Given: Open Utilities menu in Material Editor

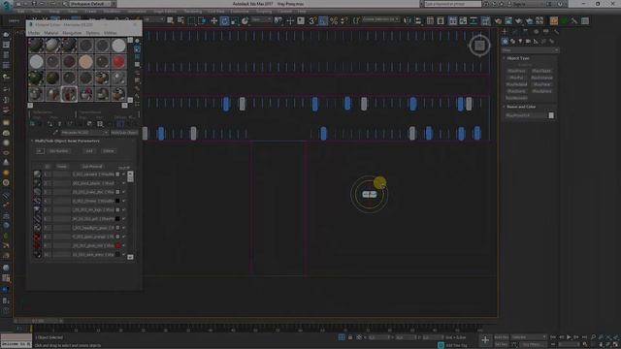Looking at the screenshot, I should (x=110, y=33).
